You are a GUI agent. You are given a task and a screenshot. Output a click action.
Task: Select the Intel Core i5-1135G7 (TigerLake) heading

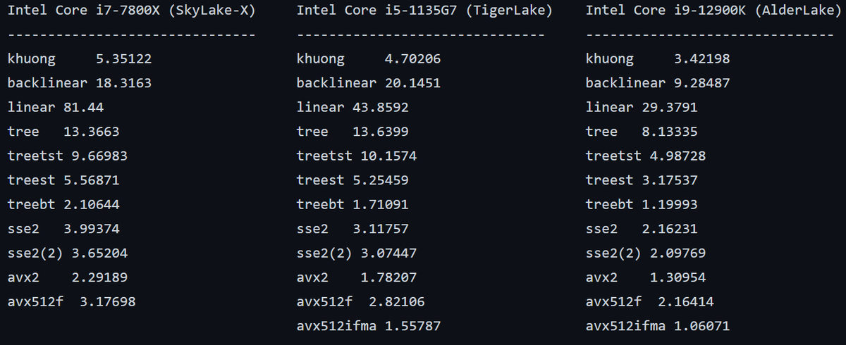pos(424,11)
